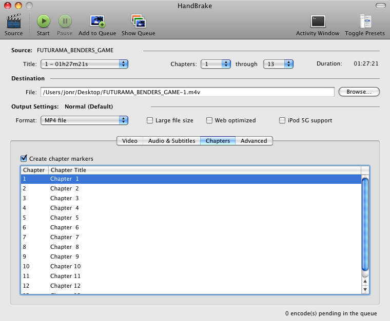Toggle the Presets drawer icon

(x=365, y=22)
